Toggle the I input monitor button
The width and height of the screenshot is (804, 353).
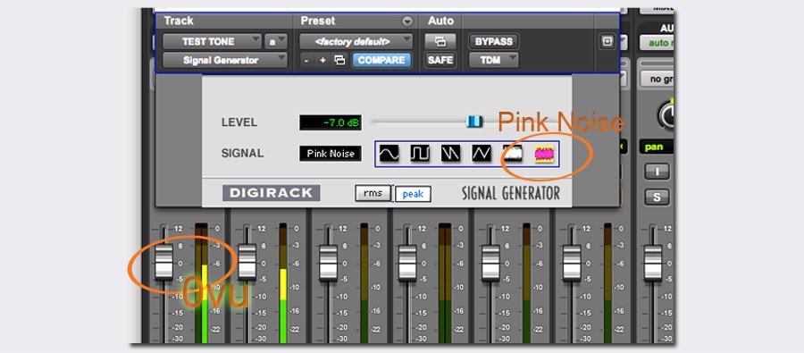coord(657,172)
